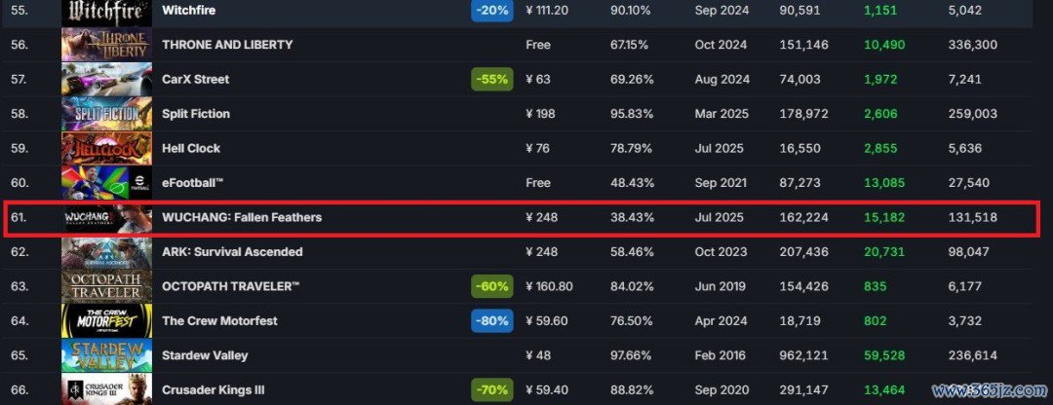
Task: Select the 962,121 value in Stardew Valley row
Action: pyautogui.click(x=803, y=355)
